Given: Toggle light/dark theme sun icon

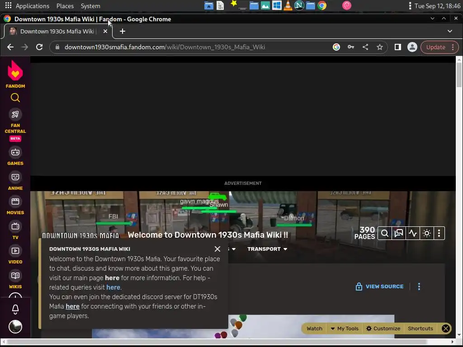Looking at the screenshot, I should 427,234.
